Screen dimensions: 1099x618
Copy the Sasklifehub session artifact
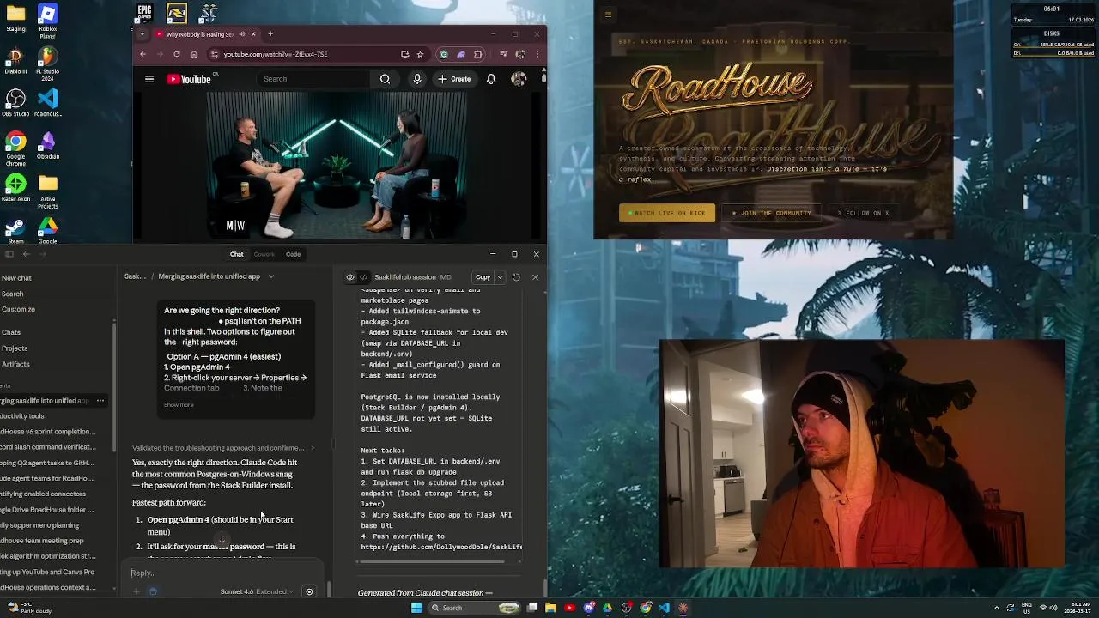click(x=483, y=277)
